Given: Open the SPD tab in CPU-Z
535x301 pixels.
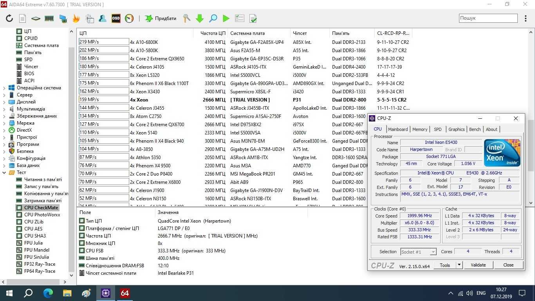Looking at the screenshot, I should (x=438, y=129).
